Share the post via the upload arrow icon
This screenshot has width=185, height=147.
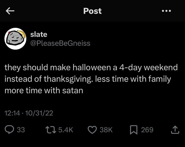175,130
